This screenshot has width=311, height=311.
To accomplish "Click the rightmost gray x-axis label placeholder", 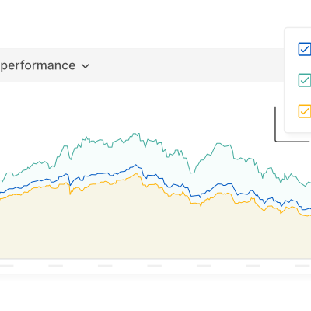I will [x=303, y=266].
